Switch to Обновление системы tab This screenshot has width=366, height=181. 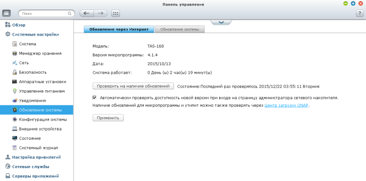point(180,29)
